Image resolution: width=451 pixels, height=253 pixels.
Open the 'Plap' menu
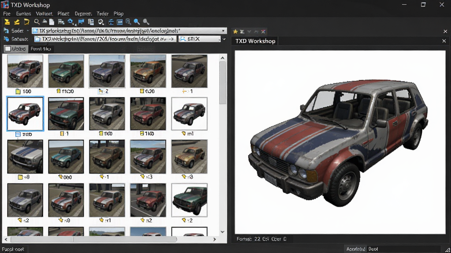[x=118, y=14]
